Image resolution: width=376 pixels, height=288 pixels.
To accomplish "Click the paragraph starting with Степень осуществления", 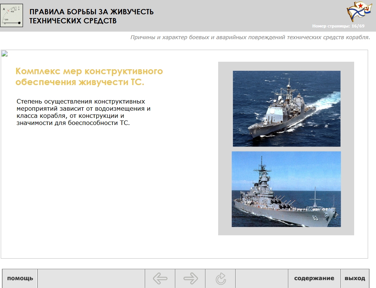I will tap(83, 112).
